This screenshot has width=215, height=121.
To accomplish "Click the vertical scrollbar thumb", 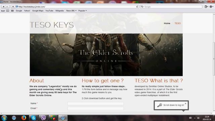I will pos(214,59).
